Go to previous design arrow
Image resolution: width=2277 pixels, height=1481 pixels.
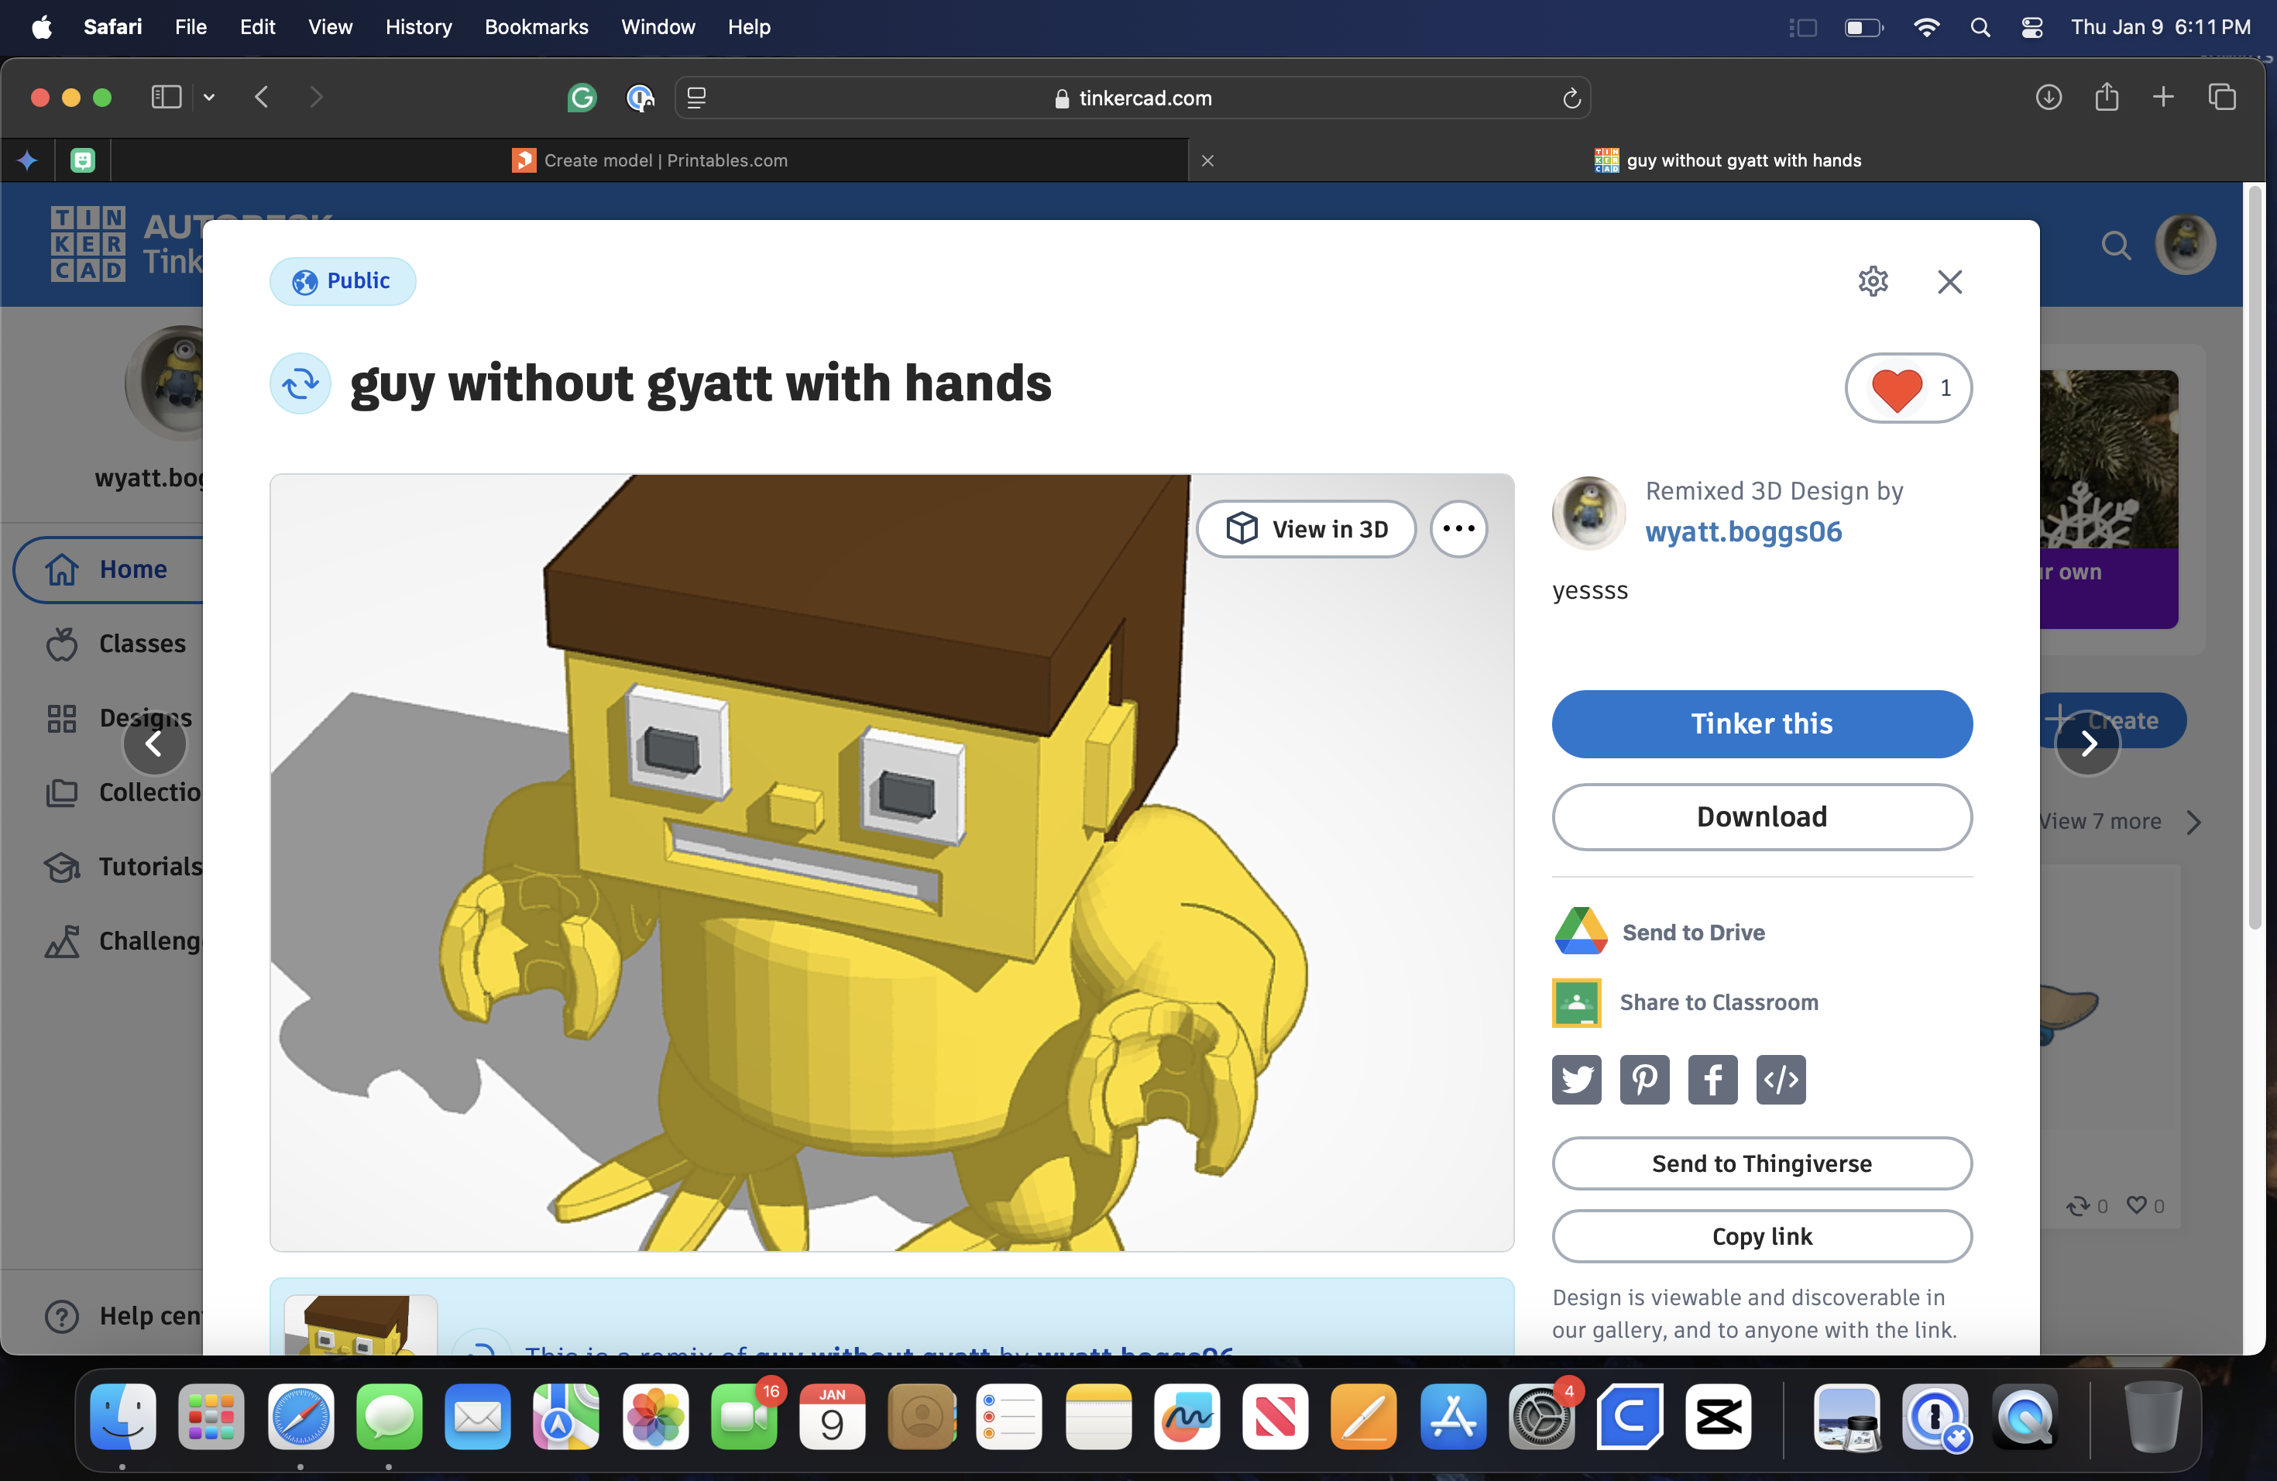coord(154,744)
